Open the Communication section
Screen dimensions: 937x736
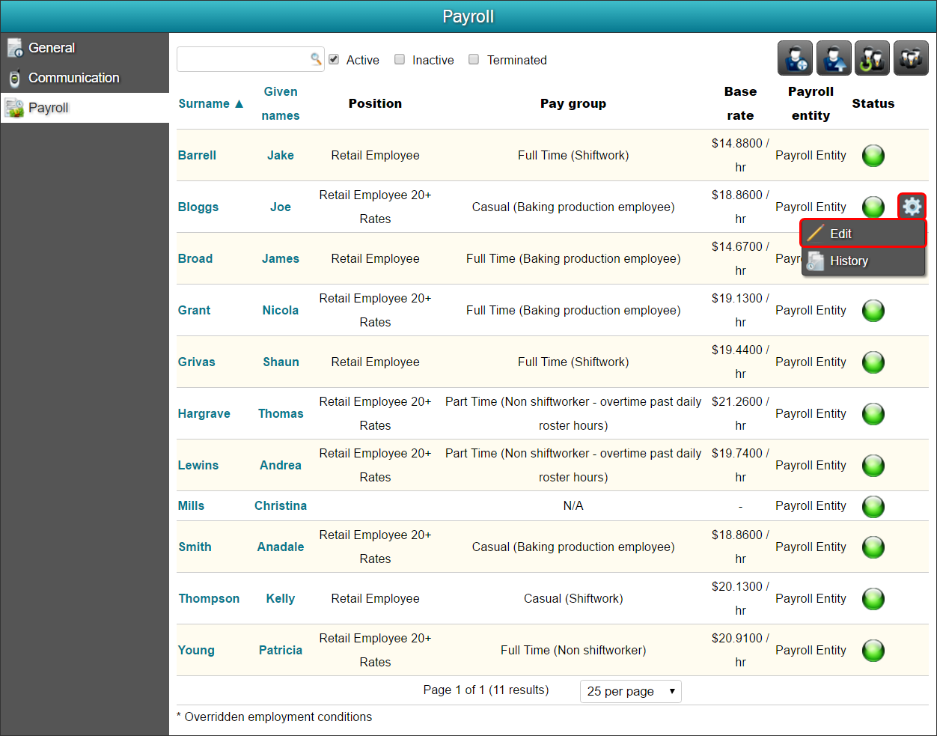tap(85, 78)
